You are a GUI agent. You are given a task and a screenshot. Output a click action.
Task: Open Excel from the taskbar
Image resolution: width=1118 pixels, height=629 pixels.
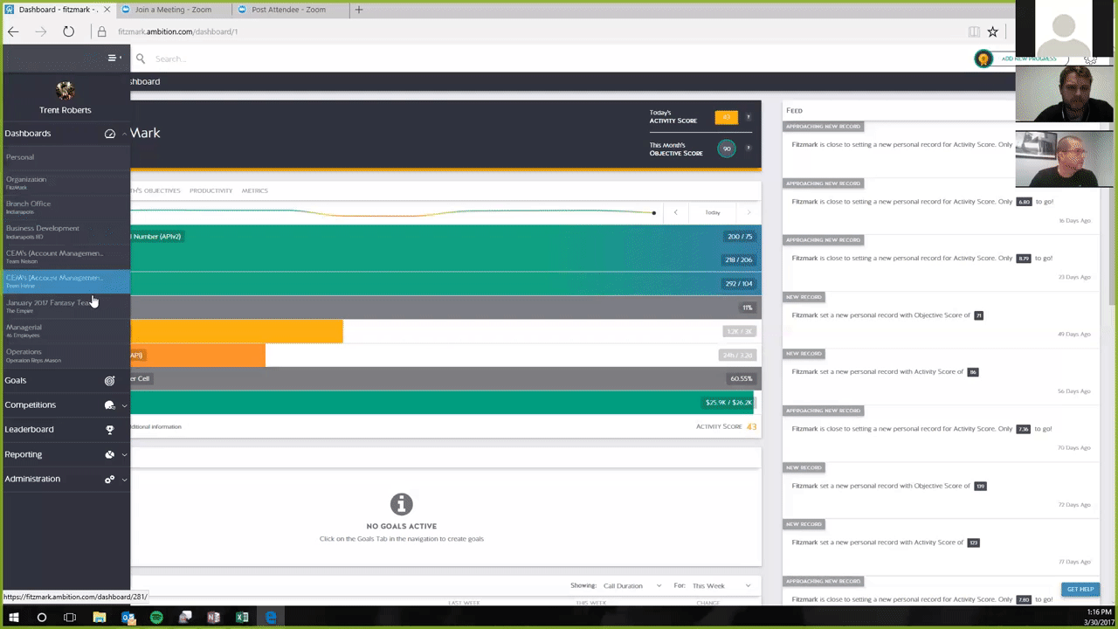click(x=242, y=618)
